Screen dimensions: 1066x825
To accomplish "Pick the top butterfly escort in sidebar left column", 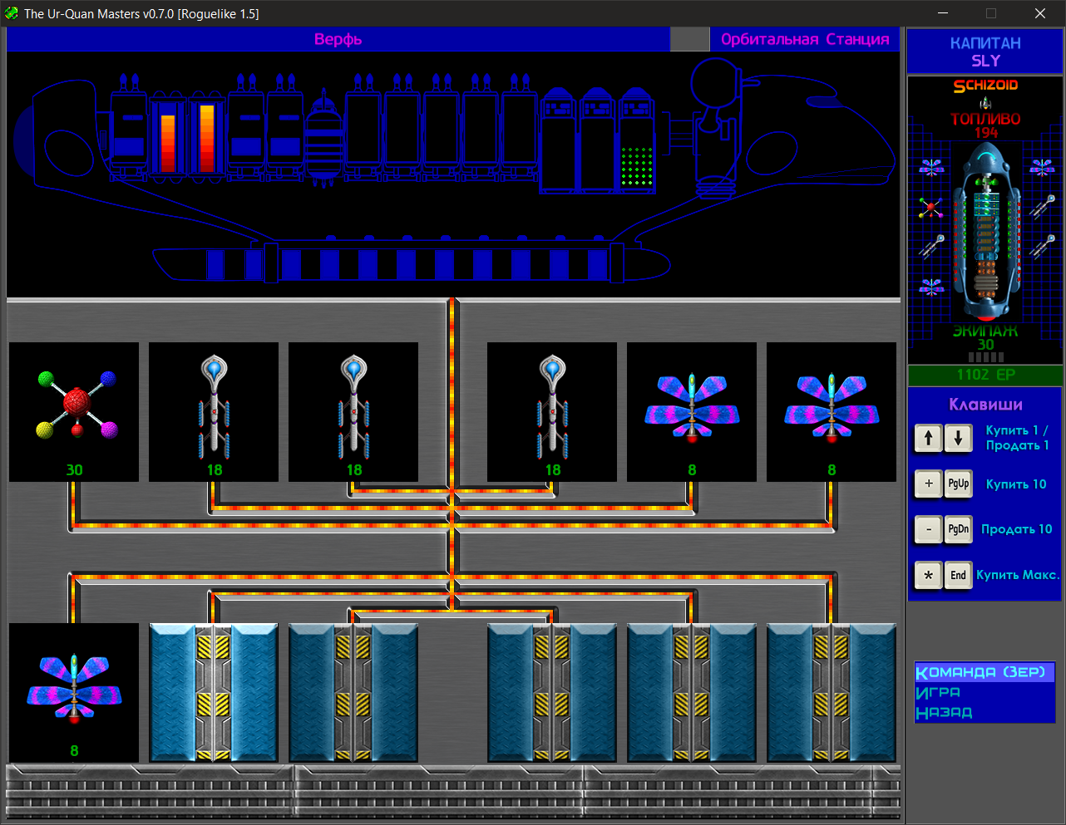I will click(x=931, y=167).
